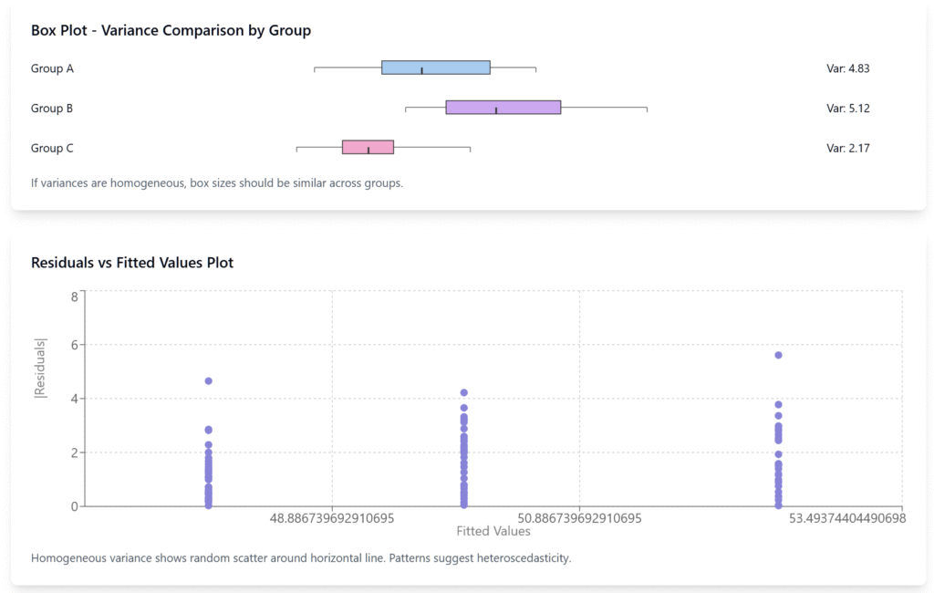
Task: Click the pink Group C box
Action: (x=368, y=147)
